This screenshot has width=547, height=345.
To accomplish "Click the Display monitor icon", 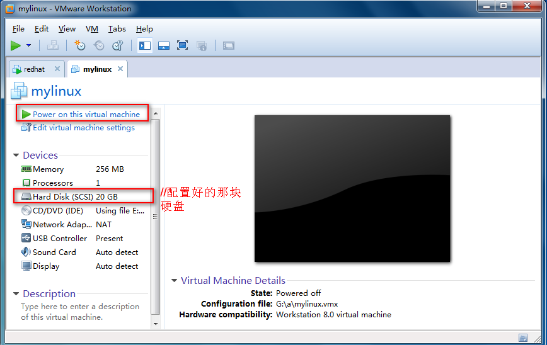I will point(26,266).
